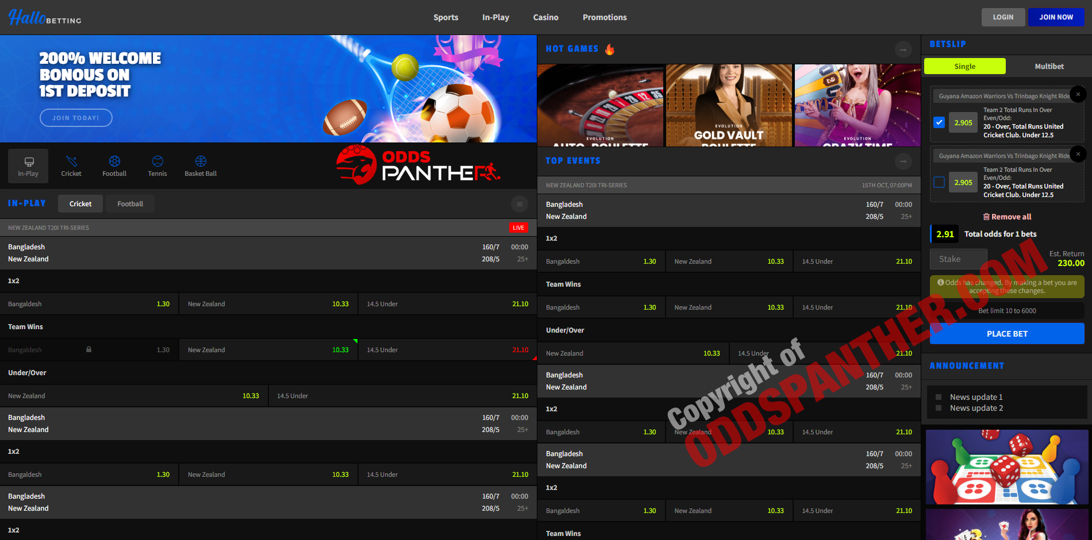Image resolution: width=1092 pixels, height=540 pixels.
Task: Expand Hot Games with arrow button
Action: coord(903,49)
